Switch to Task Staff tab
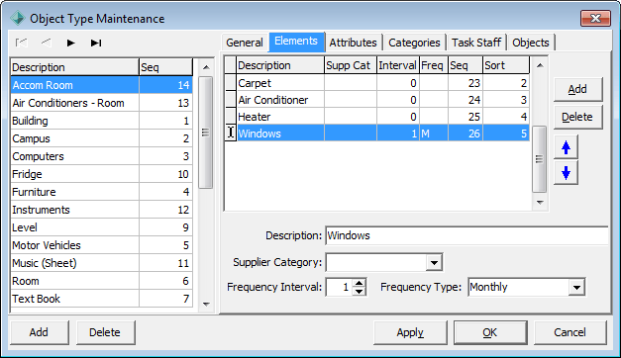Viewport: 621px width, 358px height. click(476, 43)
